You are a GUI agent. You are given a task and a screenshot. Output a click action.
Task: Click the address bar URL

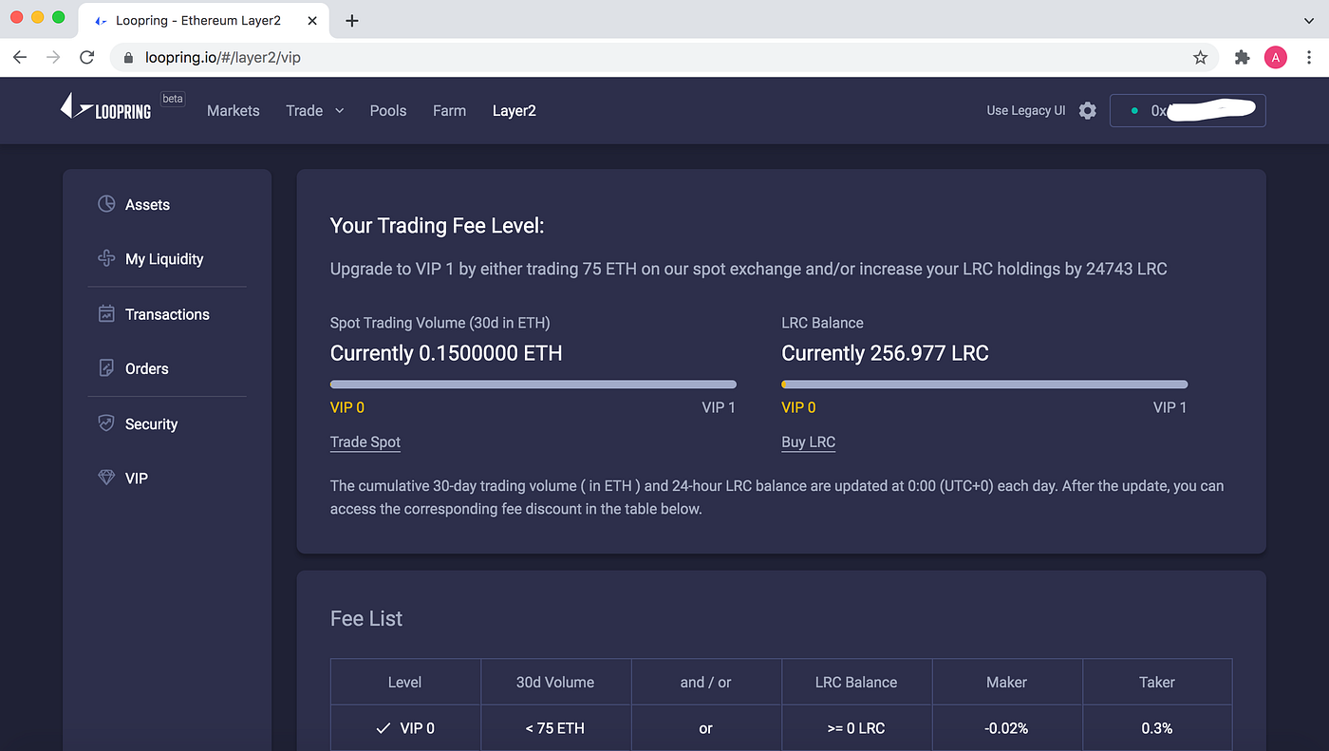223,57
